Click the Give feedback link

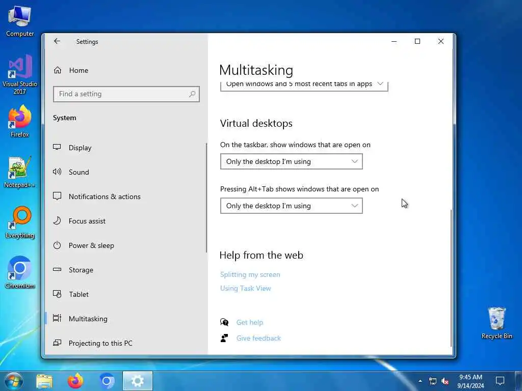tap(258, 338)
